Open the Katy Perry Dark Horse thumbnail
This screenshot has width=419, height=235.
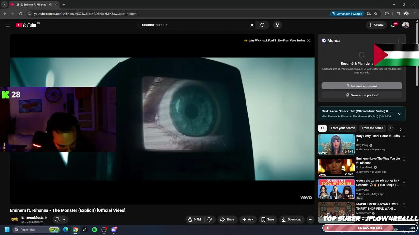pos(336,144)
